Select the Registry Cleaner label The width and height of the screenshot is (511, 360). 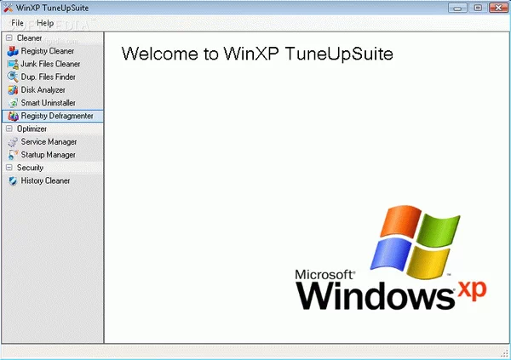point(48,51)
